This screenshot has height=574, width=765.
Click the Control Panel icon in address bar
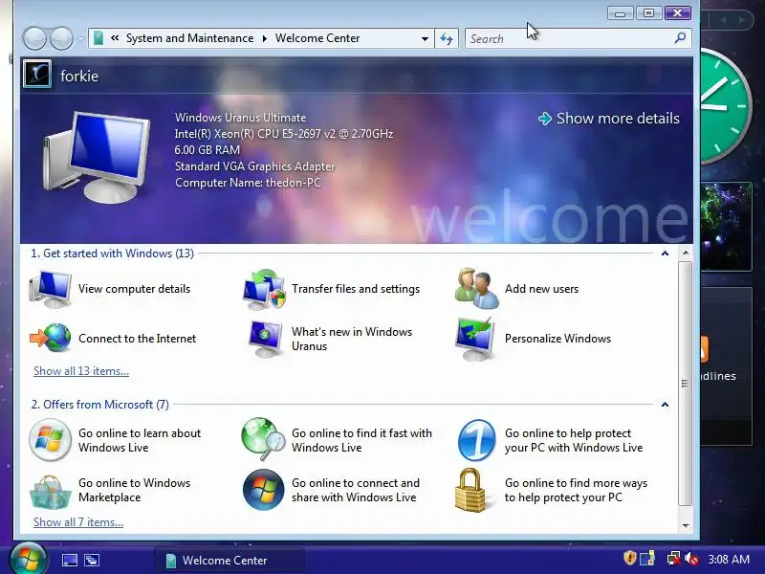point(98,38)
